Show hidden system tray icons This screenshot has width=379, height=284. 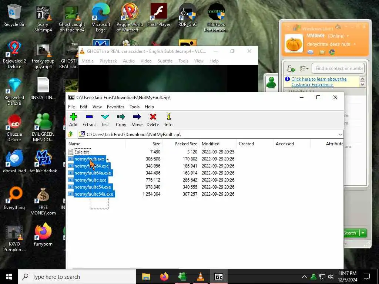pyautogui.click(x=305, y=277)
